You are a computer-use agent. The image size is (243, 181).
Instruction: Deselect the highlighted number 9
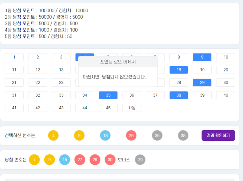(x=202, y=57)
